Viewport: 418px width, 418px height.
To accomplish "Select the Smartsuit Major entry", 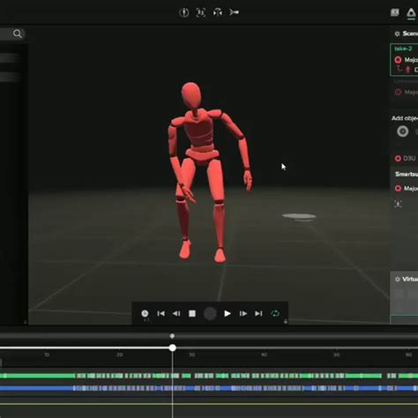I will 407,188.
